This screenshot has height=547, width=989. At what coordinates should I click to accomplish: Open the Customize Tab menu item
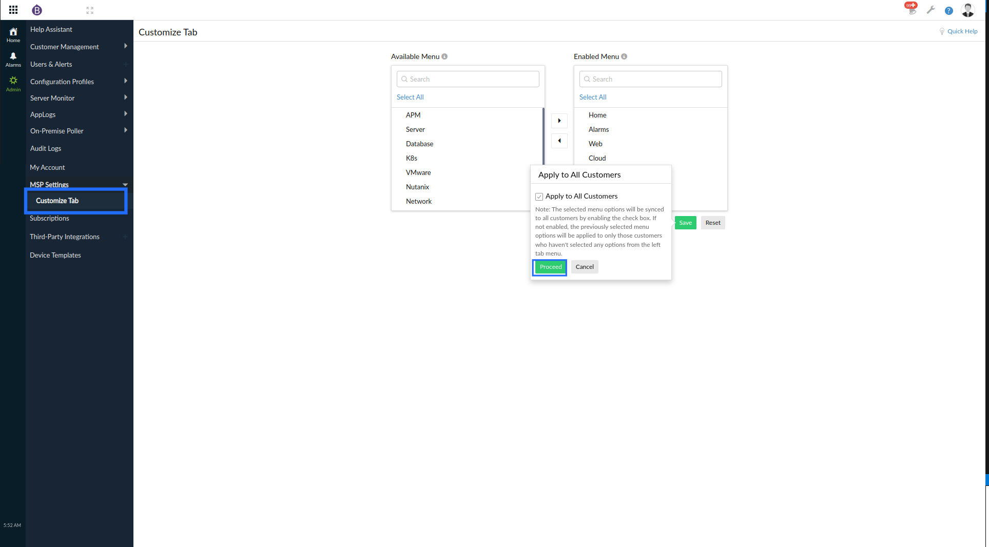pyautogui.click(x=57, y=201)
